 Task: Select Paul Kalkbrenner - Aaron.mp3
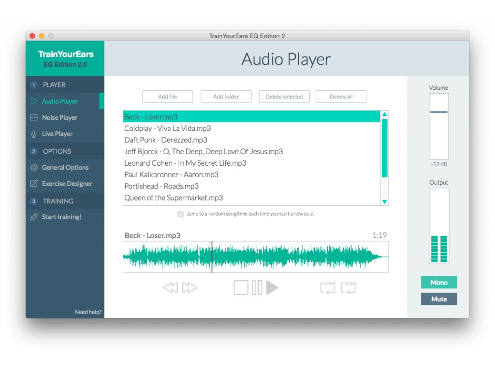point(251,174)
